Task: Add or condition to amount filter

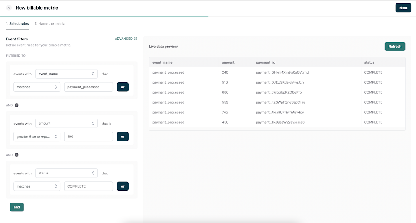Action: [x=123, y=137]
